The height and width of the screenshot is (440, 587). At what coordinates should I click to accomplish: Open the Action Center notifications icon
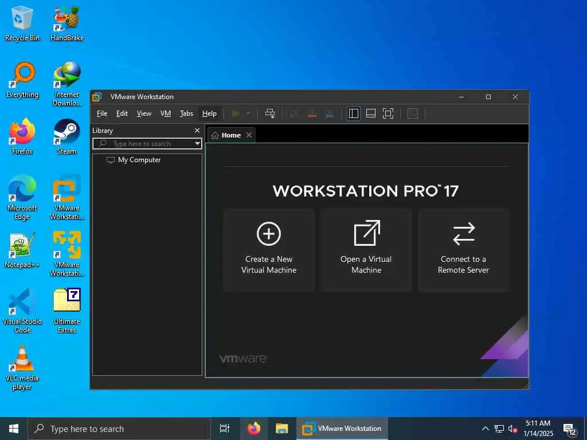[x=569, y=429]
